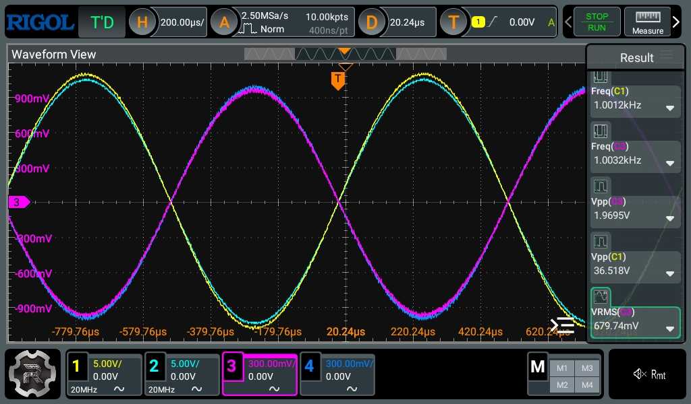Open the RIGOL gear function menu
The width and height of the screenshot is (691, 404).
pos(32,374)
